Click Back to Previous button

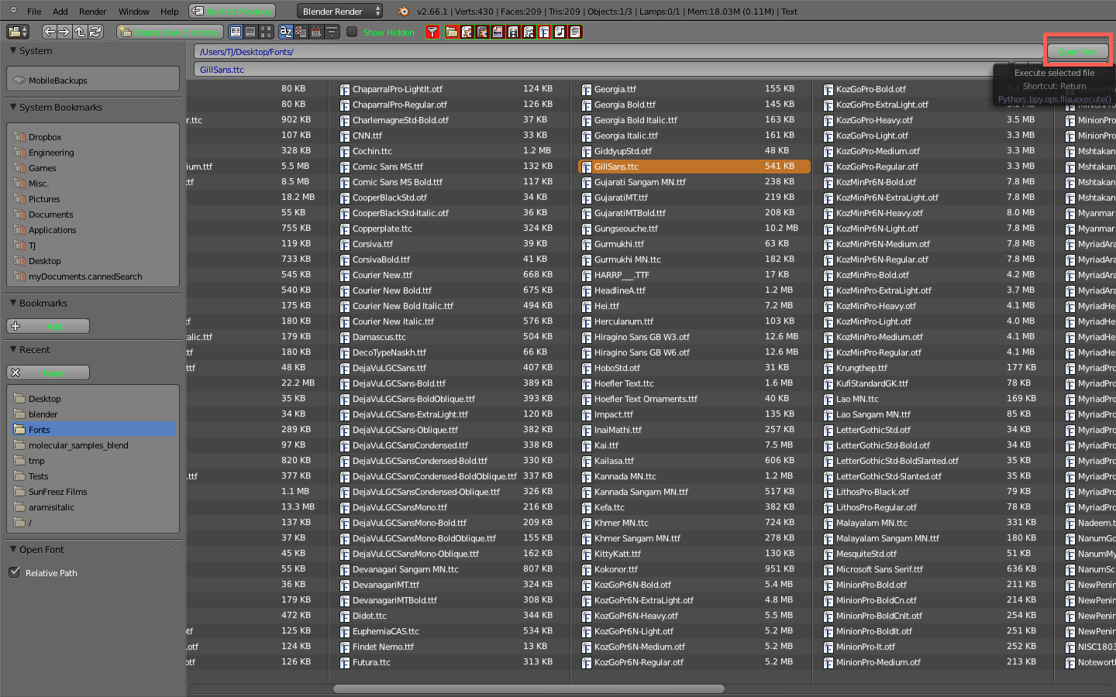(232, 11)
